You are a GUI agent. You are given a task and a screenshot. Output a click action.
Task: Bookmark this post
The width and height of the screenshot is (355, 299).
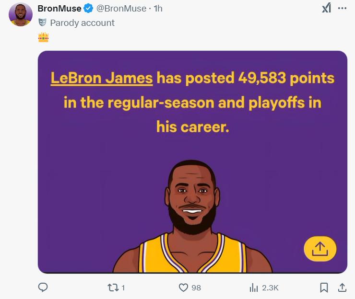[x=324, y=287]
